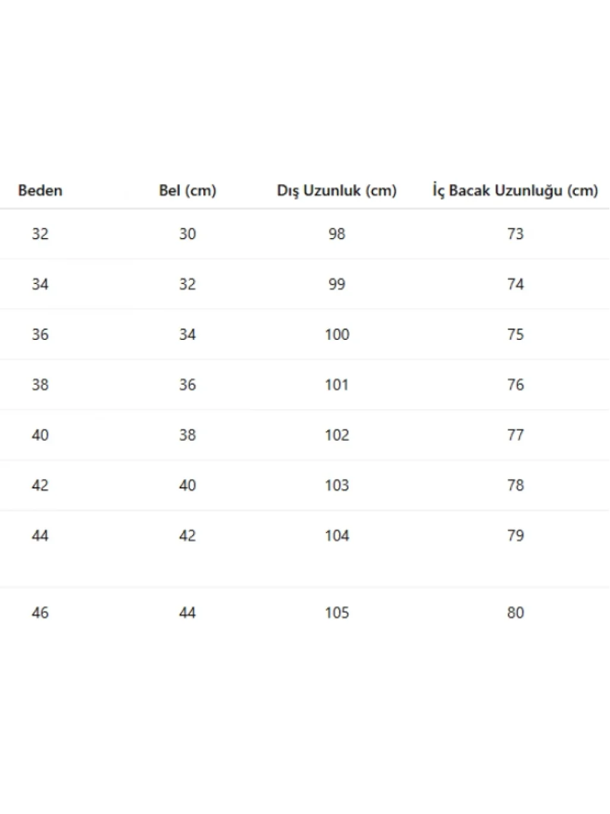Click the outer length value 102
This screenshot has height=814, width=610.
[x=337, y=435]
